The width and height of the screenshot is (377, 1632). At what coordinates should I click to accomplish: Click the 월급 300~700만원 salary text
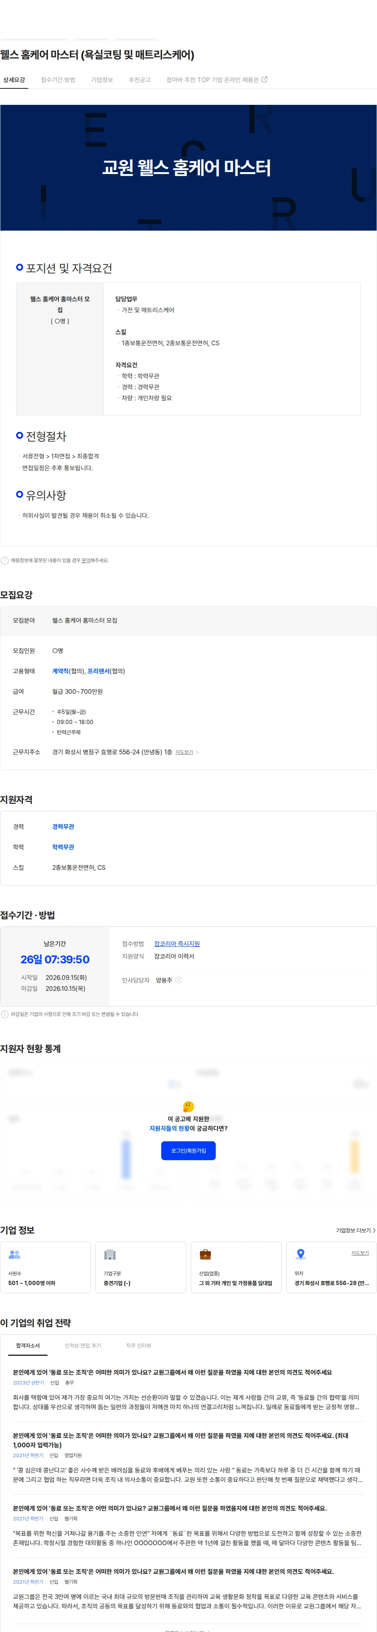77,691
